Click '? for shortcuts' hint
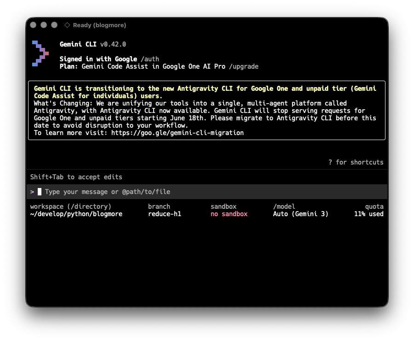The image size is (414, 341). [356, 162]
